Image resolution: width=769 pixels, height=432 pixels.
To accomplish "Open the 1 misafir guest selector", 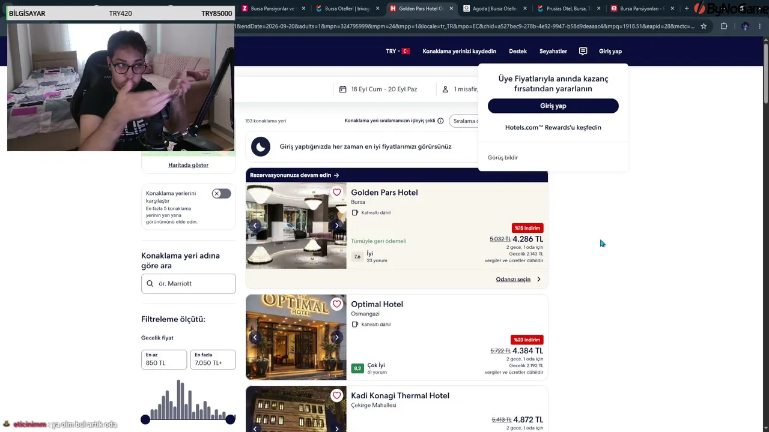I will (x=460, y=89).
